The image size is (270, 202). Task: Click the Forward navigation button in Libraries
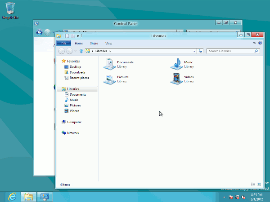coord(69,51)
